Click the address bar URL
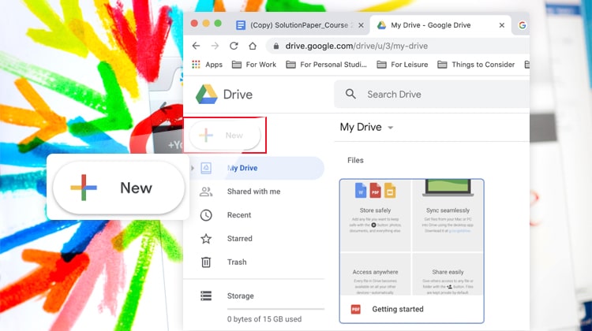592x331 pixels. [357, 46]
